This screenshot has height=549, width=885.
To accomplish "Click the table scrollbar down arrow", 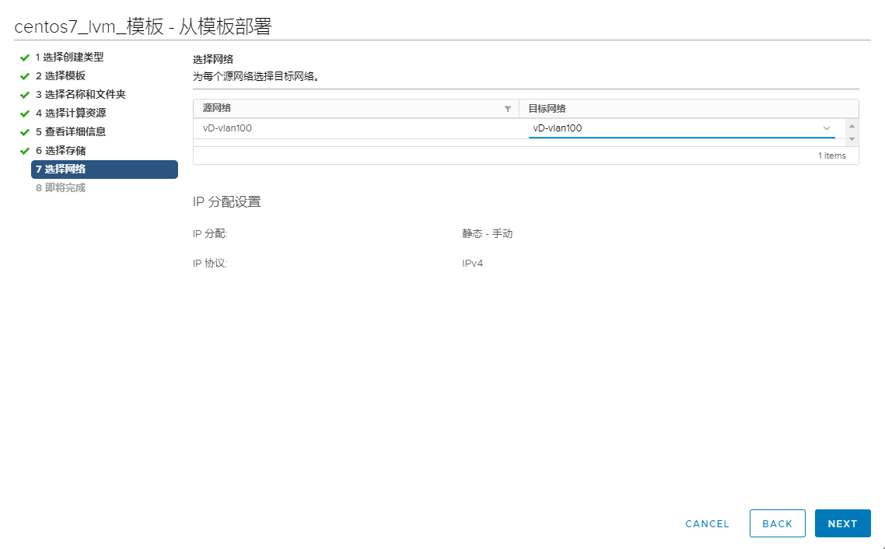I will point(852,138).
